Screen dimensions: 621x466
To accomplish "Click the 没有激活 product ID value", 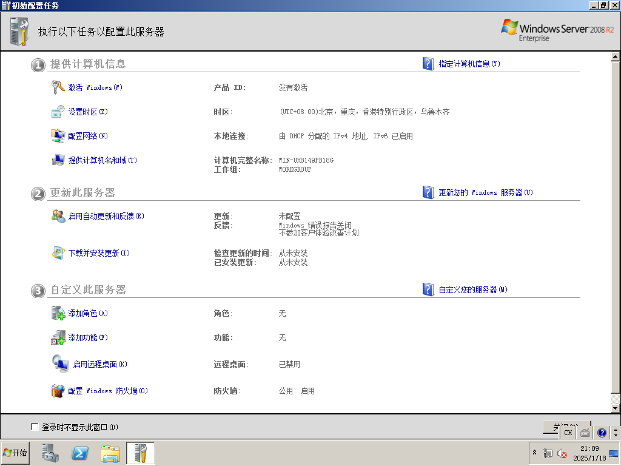I will point(293,87).
